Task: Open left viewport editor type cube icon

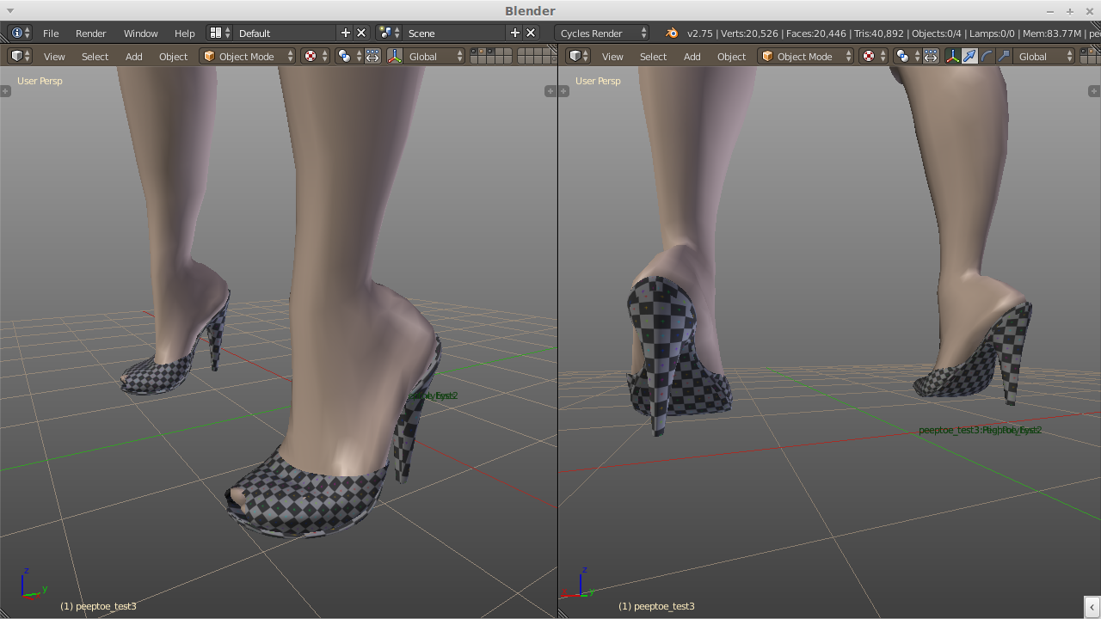Action: [x=20, y=56]
